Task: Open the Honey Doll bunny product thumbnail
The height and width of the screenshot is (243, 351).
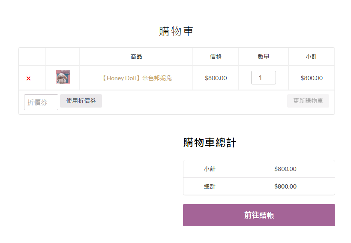Action: [63, 77]
